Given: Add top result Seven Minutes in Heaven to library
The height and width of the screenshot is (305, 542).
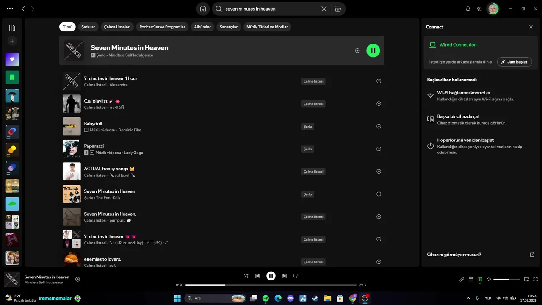Looking at the screenshot, I should click(x=357, y=50).
